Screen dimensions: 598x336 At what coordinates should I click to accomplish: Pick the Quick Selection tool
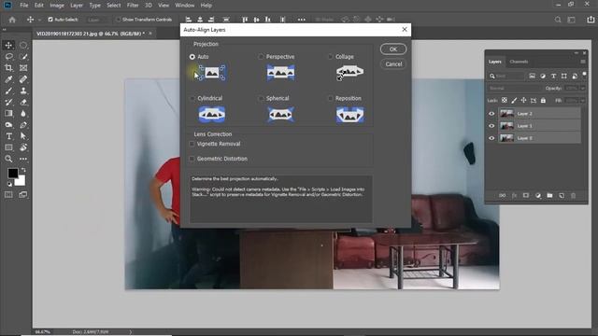coord(23,57)
